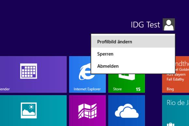Click the IDG Test user name
189x126 pixels.
(145, 25)
